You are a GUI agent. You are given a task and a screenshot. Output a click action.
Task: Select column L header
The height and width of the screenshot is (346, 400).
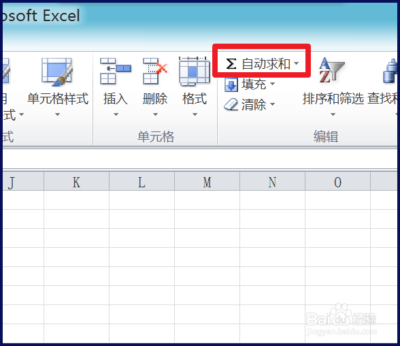141,181
